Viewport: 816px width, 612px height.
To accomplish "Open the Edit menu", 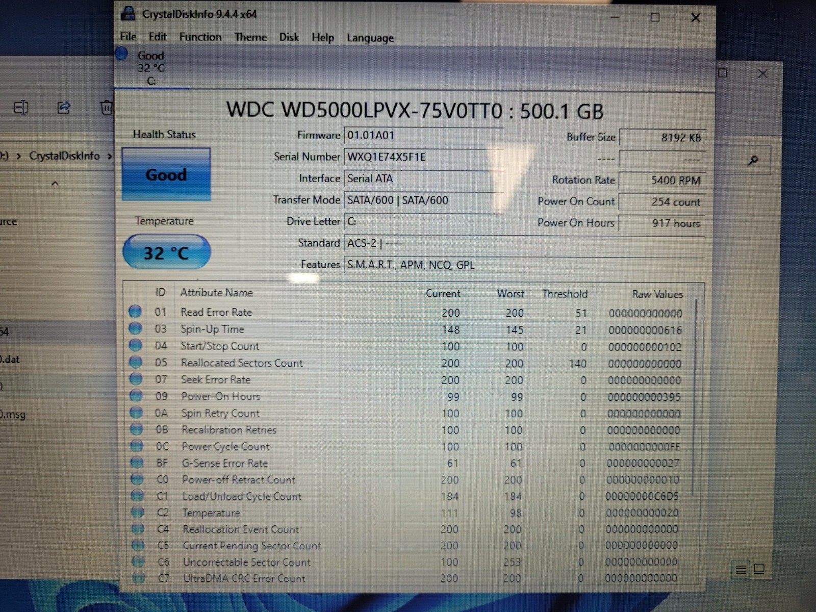I will [158, 37].
